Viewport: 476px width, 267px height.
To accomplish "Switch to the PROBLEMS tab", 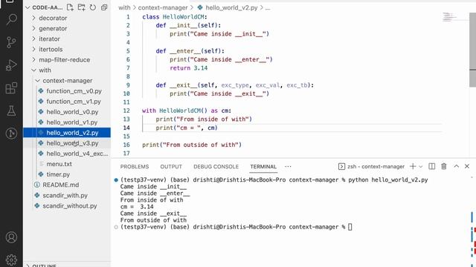I will 135,167.
